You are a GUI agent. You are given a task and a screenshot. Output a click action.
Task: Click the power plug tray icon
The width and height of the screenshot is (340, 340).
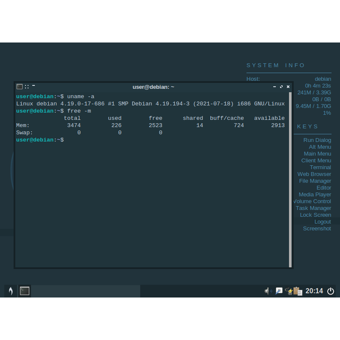[288, 292]
